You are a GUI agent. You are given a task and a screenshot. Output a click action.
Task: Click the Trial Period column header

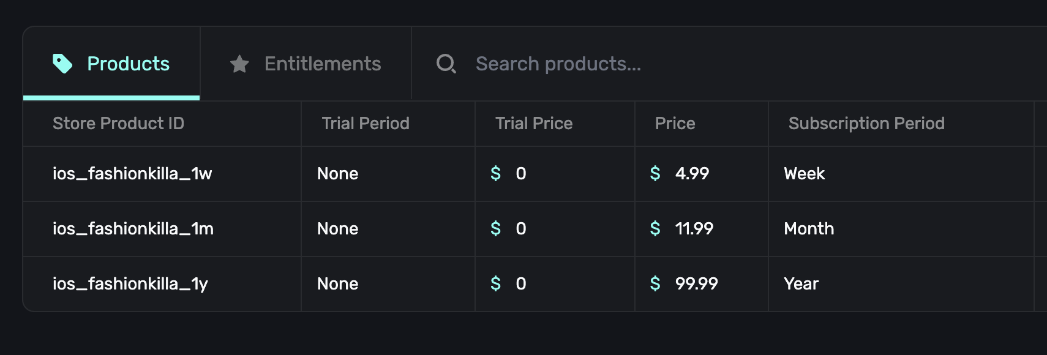pos(366,123)
